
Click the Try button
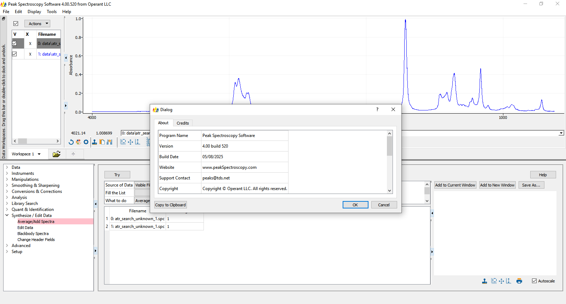pyautogui.click(x=117, y=175)
